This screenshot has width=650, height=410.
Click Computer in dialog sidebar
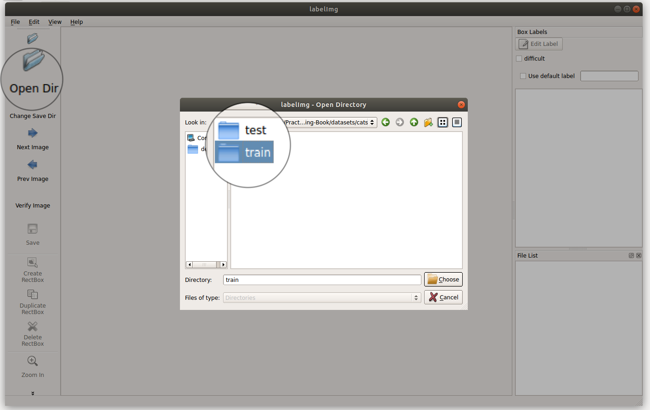click(x=197, y=138)
